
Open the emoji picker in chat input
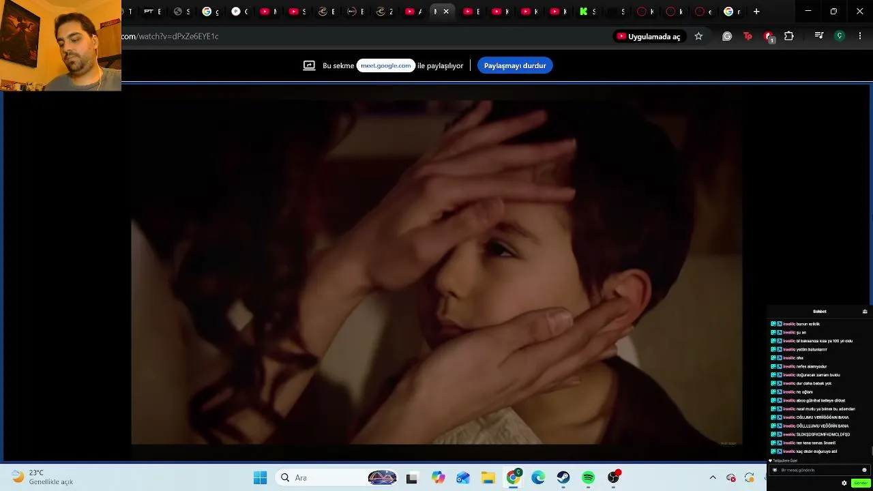(864, 470)
